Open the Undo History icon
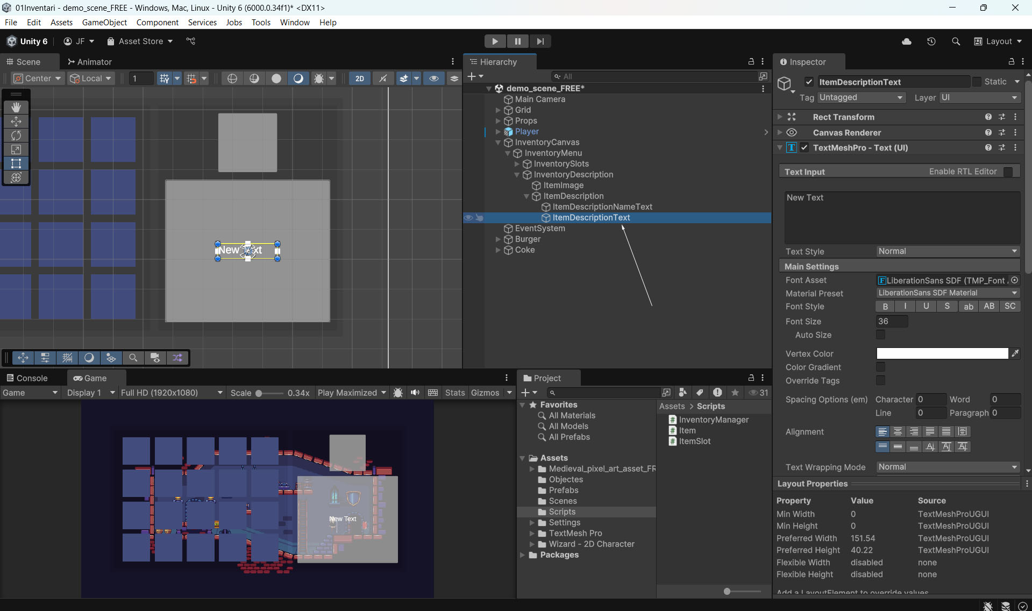1032x611 pixels. click(x=931, y=41)
